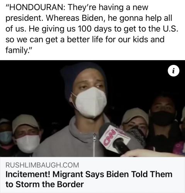
Task: Open the "Incitement! Migrant Says Biden" headline link
Action: tap(89, 179)
